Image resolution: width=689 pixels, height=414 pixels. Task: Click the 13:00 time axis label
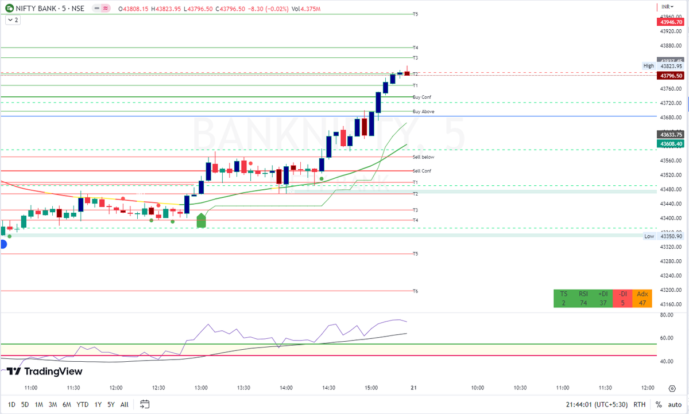point(201,388)
